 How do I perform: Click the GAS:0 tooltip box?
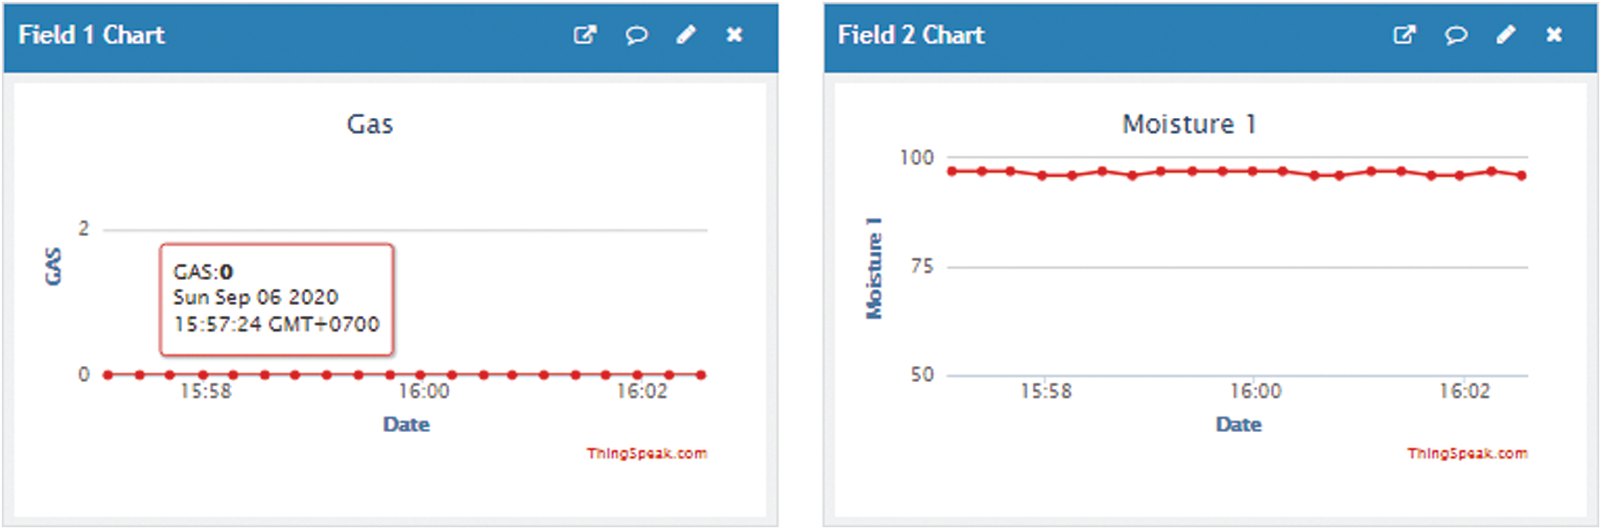click(276, 298)
